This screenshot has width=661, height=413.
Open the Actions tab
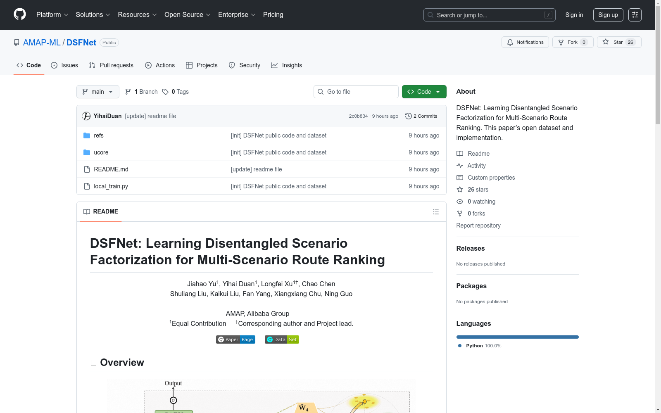pyautogui.click(x=160, y=65)
